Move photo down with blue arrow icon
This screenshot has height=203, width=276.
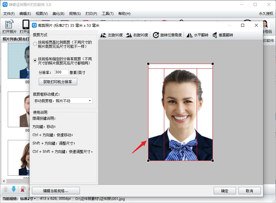(14, 189)
